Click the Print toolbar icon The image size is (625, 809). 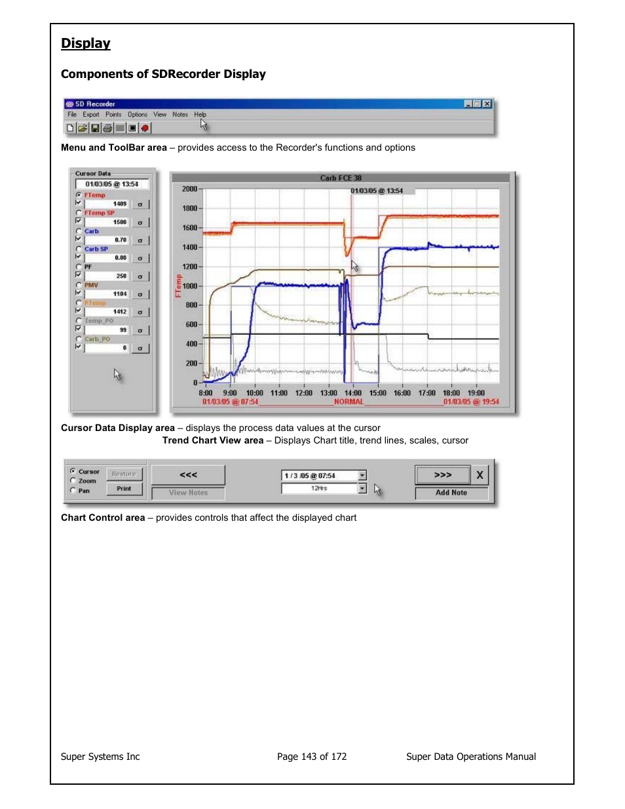click(107, 128)
